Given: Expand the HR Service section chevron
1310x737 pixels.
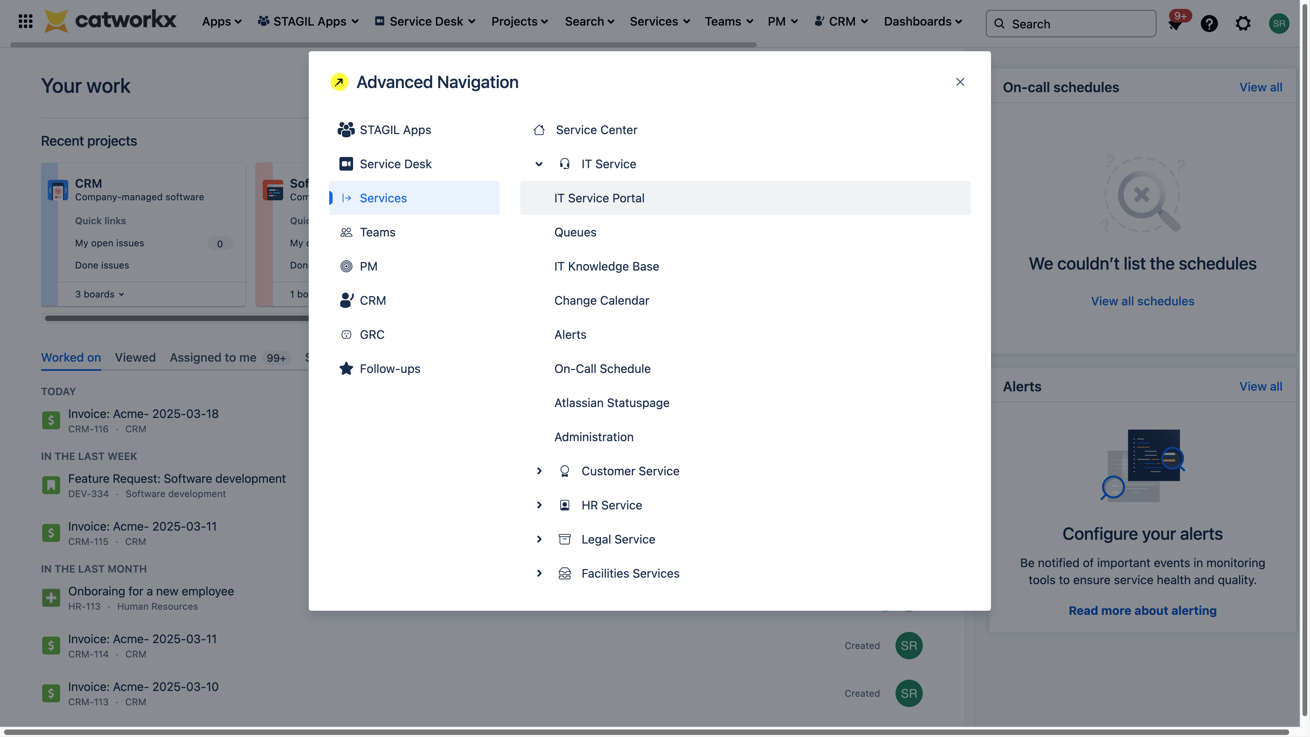Looking at the screenshot, I should click(539, 505).
